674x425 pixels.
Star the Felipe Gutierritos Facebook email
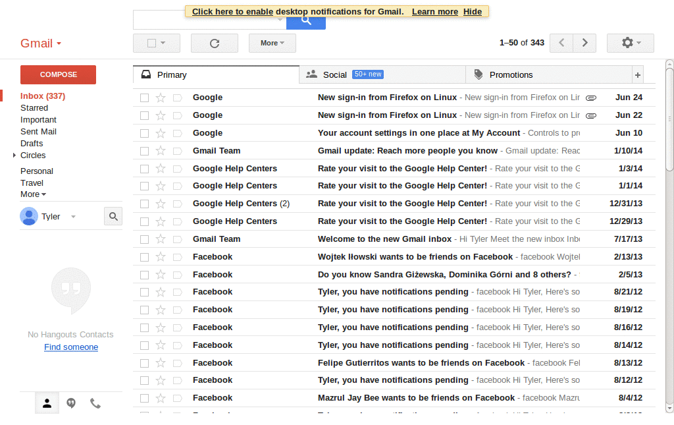point(161,363)
